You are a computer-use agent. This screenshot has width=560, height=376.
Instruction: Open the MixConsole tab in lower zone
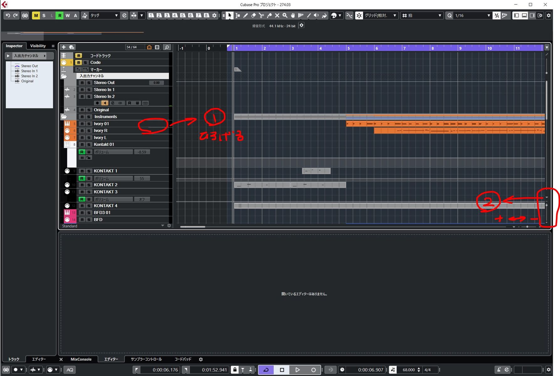[81, 359]
